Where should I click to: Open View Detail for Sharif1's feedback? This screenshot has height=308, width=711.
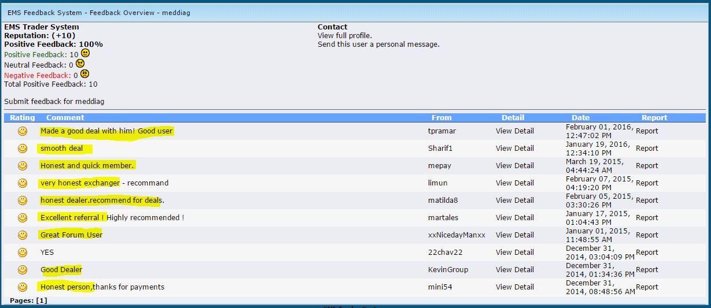coord(515,149)
